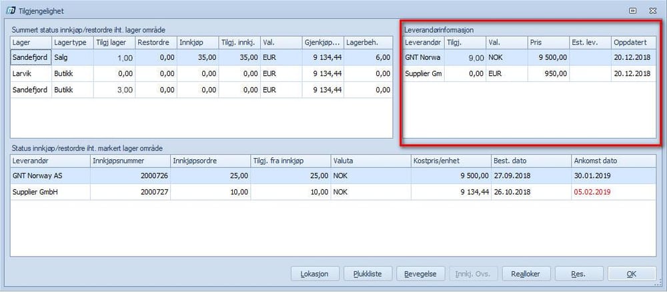Open Bevegelse view
The height and width of the screenshot is (292, 667).
click(420, 273)
